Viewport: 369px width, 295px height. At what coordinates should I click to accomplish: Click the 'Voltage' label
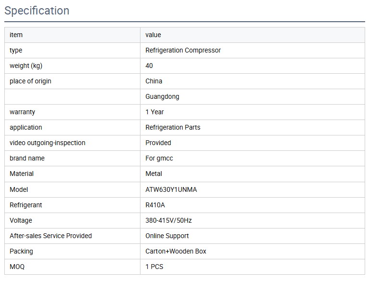21,220
